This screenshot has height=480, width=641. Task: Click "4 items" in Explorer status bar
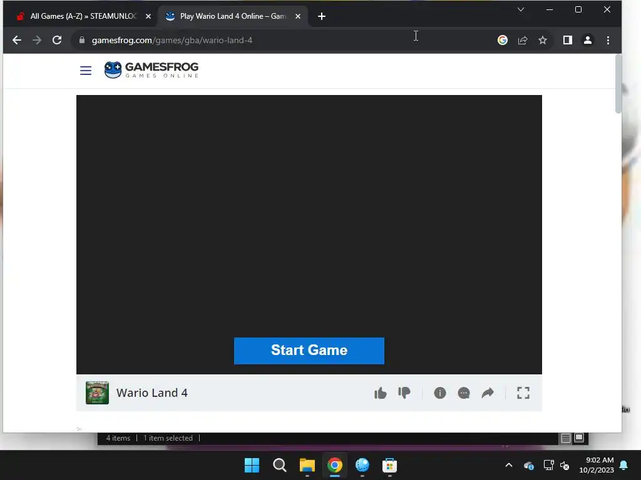pos(118,438)
